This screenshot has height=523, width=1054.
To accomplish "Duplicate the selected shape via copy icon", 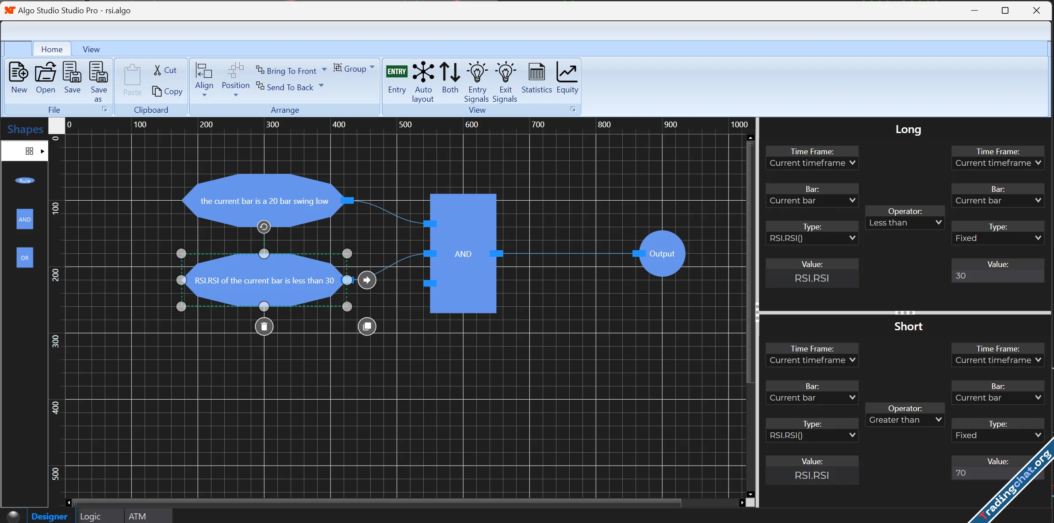I will [x=367, y=327].
